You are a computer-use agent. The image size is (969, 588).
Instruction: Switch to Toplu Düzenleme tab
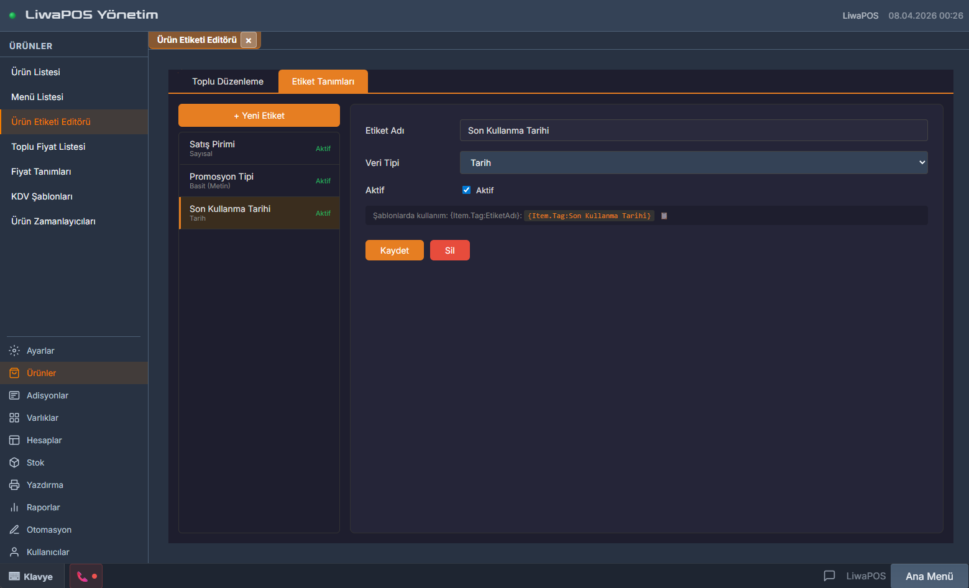pyautogui.click(x=227, y=81)
